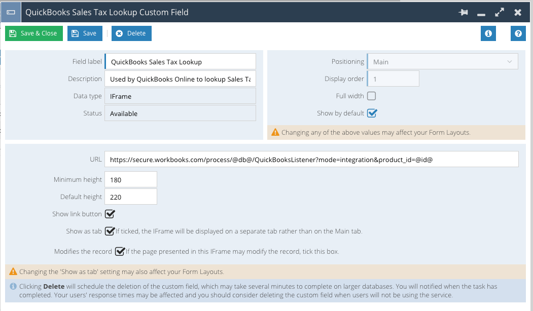The height and width of the screenshot is (311, 533).
Task: Open the help question mark icon
Action: coord(518,33)
